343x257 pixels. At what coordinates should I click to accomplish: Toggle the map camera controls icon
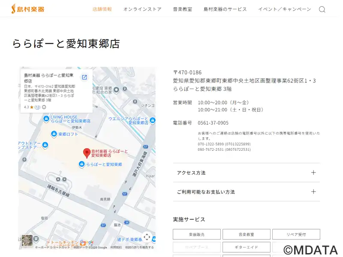click(x=147, y=237)
